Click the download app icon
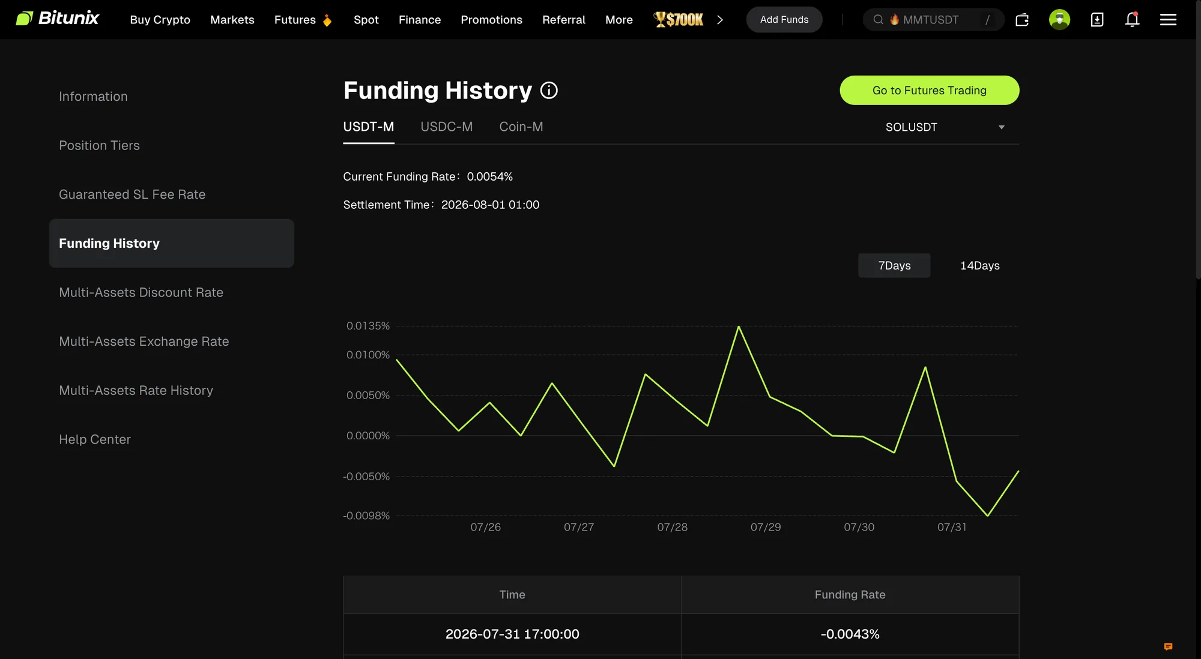This screenshot has height=659, width=1201. coord(1097,20)
